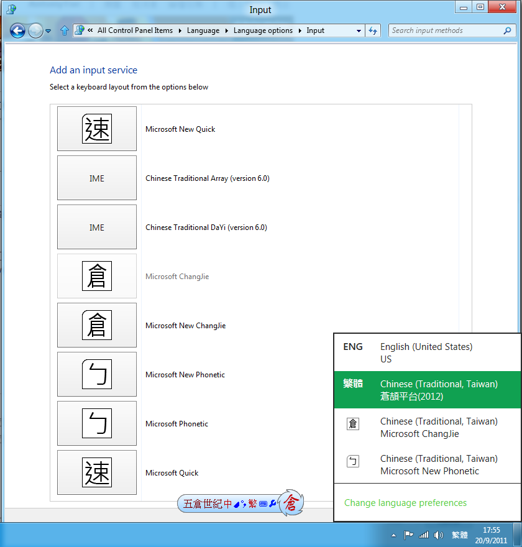Expand the address bar « overflow chevron

90,30
